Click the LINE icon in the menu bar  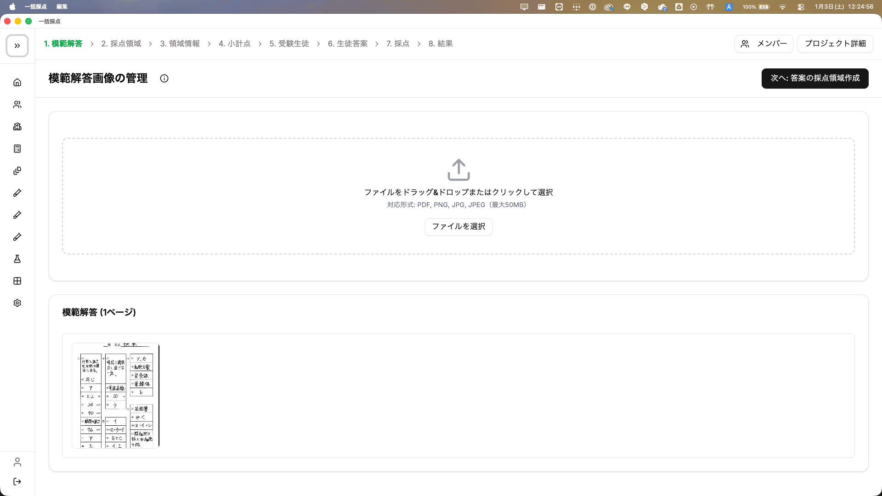point(627,7)
